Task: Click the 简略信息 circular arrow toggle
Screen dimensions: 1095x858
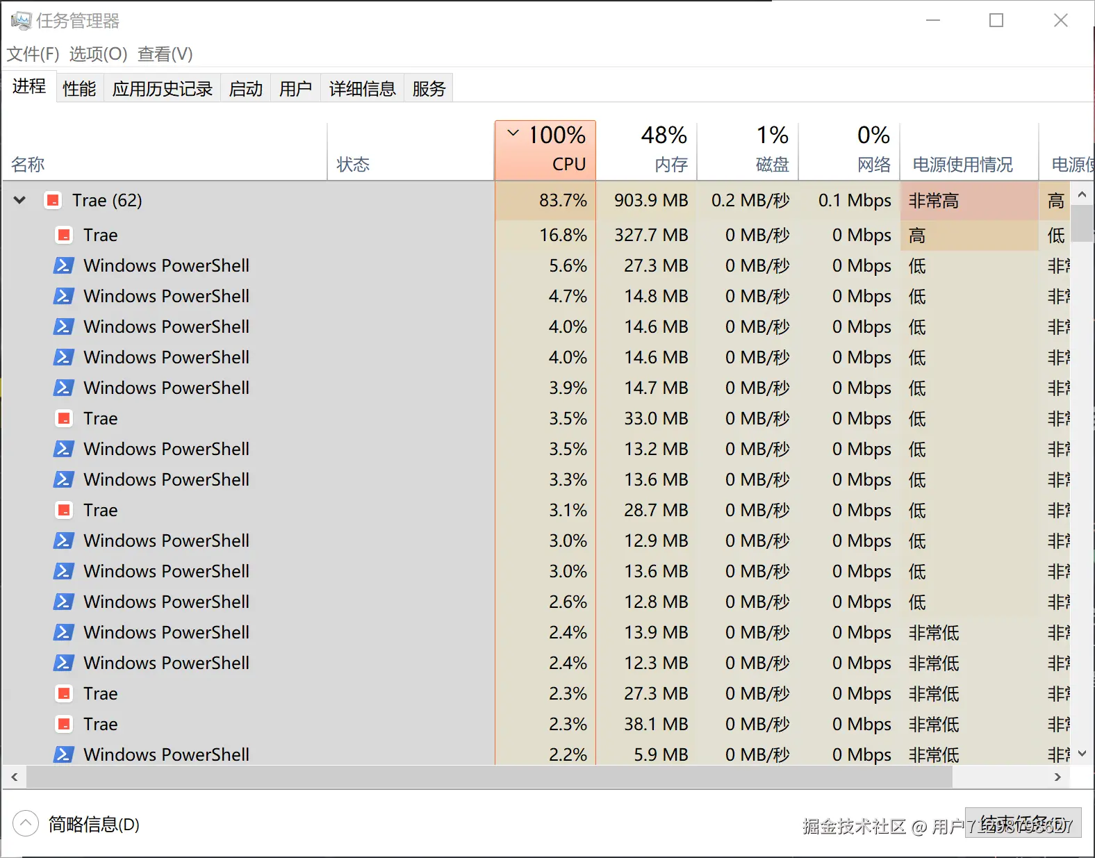Action: 26,824
